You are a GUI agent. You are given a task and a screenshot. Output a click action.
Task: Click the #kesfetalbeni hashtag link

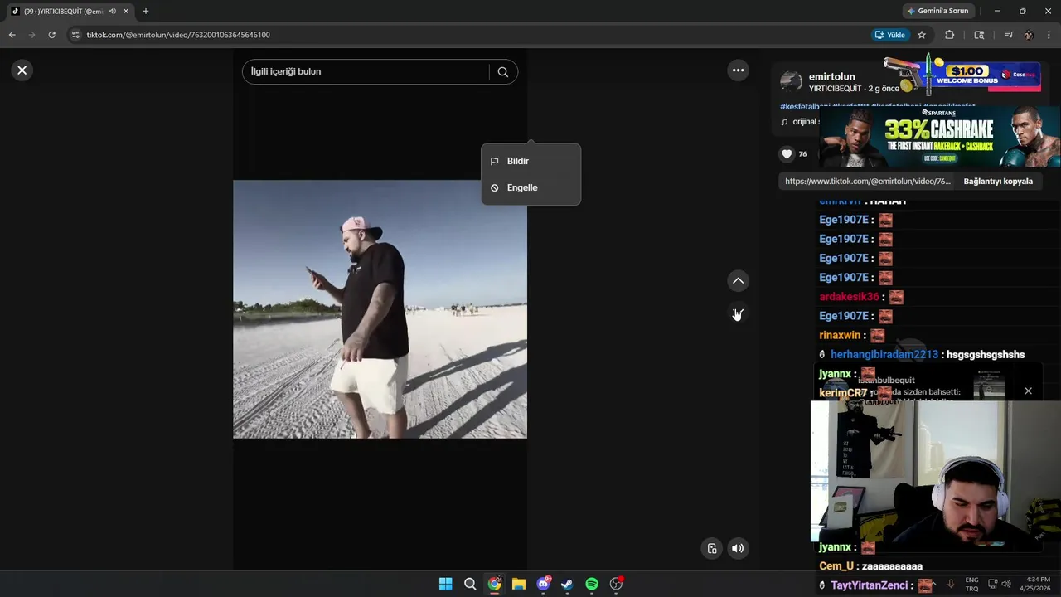(805, 106)
